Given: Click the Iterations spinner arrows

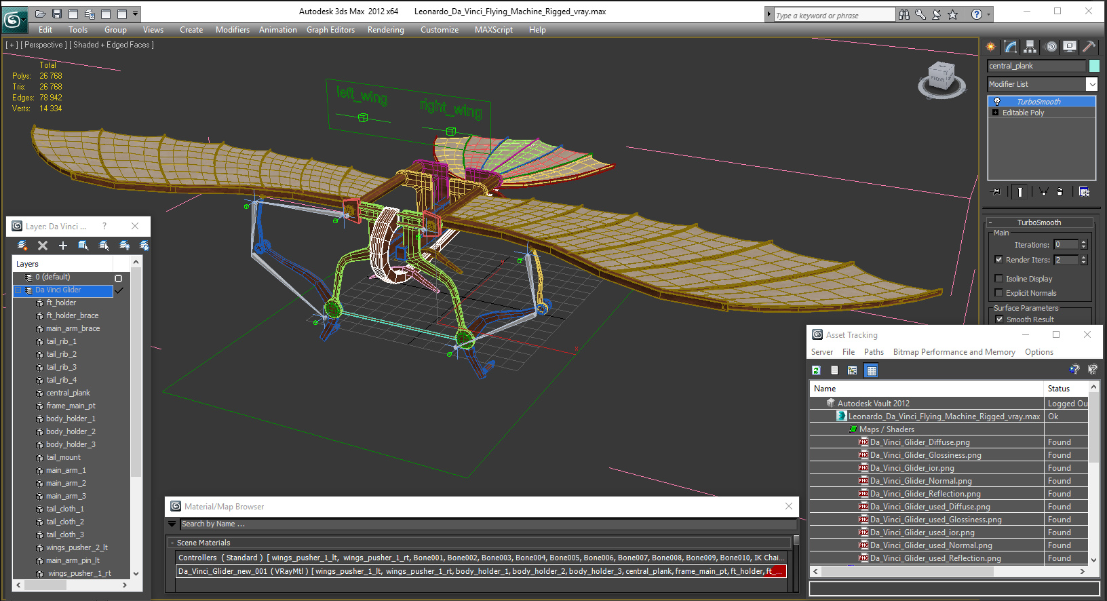Looking at the screenshot, I should tap(1083, 245).
